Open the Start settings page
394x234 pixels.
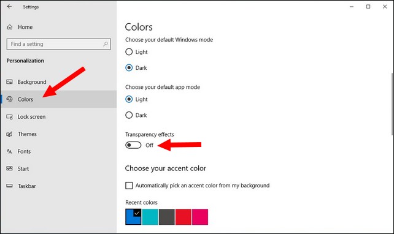(x=58, y=168)
